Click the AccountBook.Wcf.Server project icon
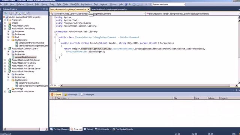Image resolution: width=240 pixels, height=135 pixels. pyautogui.click(x=10, y=66)
